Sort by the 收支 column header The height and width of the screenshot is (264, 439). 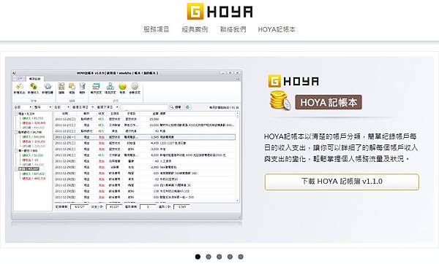point(102,114)
